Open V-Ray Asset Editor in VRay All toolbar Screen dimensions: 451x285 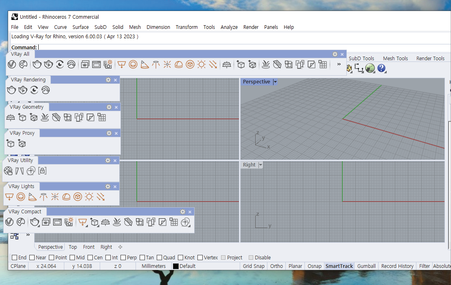click(12, 64)
